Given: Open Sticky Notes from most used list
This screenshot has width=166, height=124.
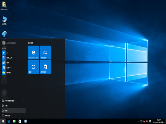Looking at the screenshot, I should [x=13, y=73].
